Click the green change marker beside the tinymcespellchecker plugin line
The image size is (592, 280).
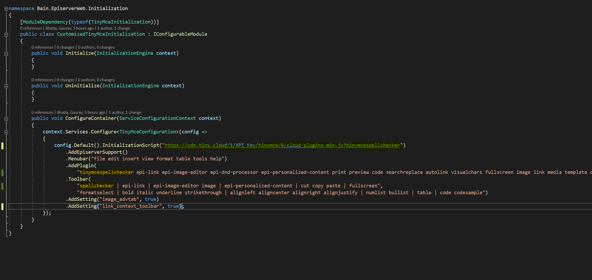click(2, 173)
